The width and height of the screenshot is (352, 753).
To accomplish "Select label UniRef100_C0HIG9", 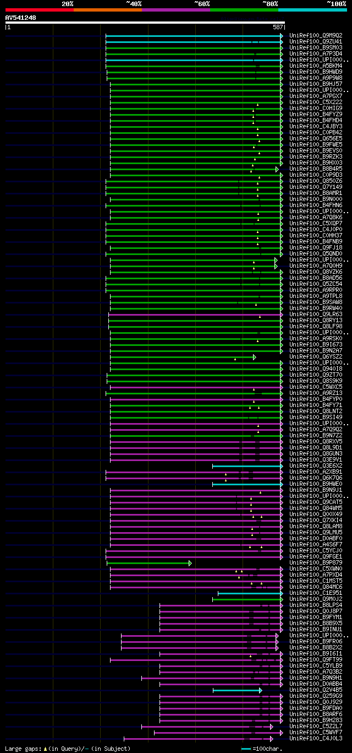I will click(x=316, y=108).
